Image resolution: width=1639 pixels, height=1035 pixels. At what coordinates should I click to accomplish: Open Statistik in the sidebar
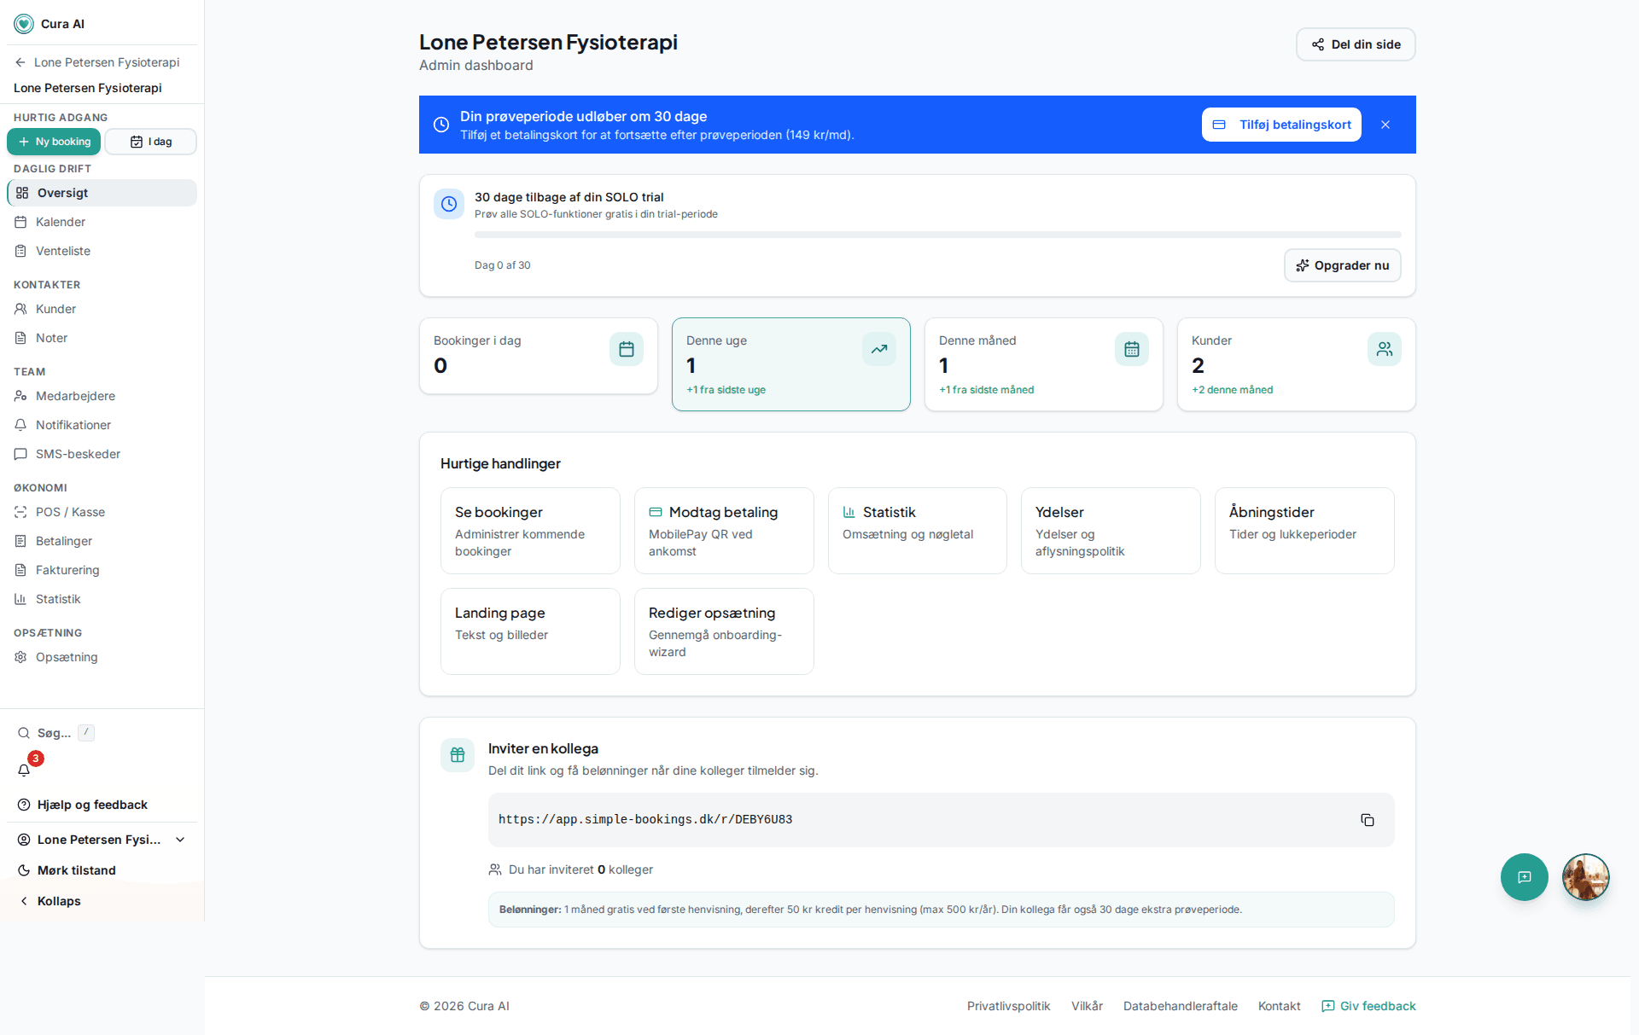click(102, 599)
